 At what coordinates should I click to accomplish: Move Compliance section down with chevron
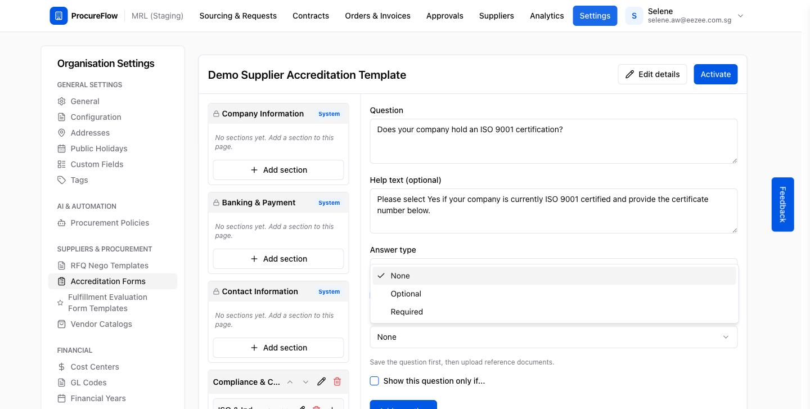tap(305, 382)
